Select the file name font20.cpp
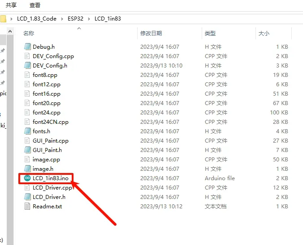The height and width of the screenshot is (245, 303). pos(47,103)
